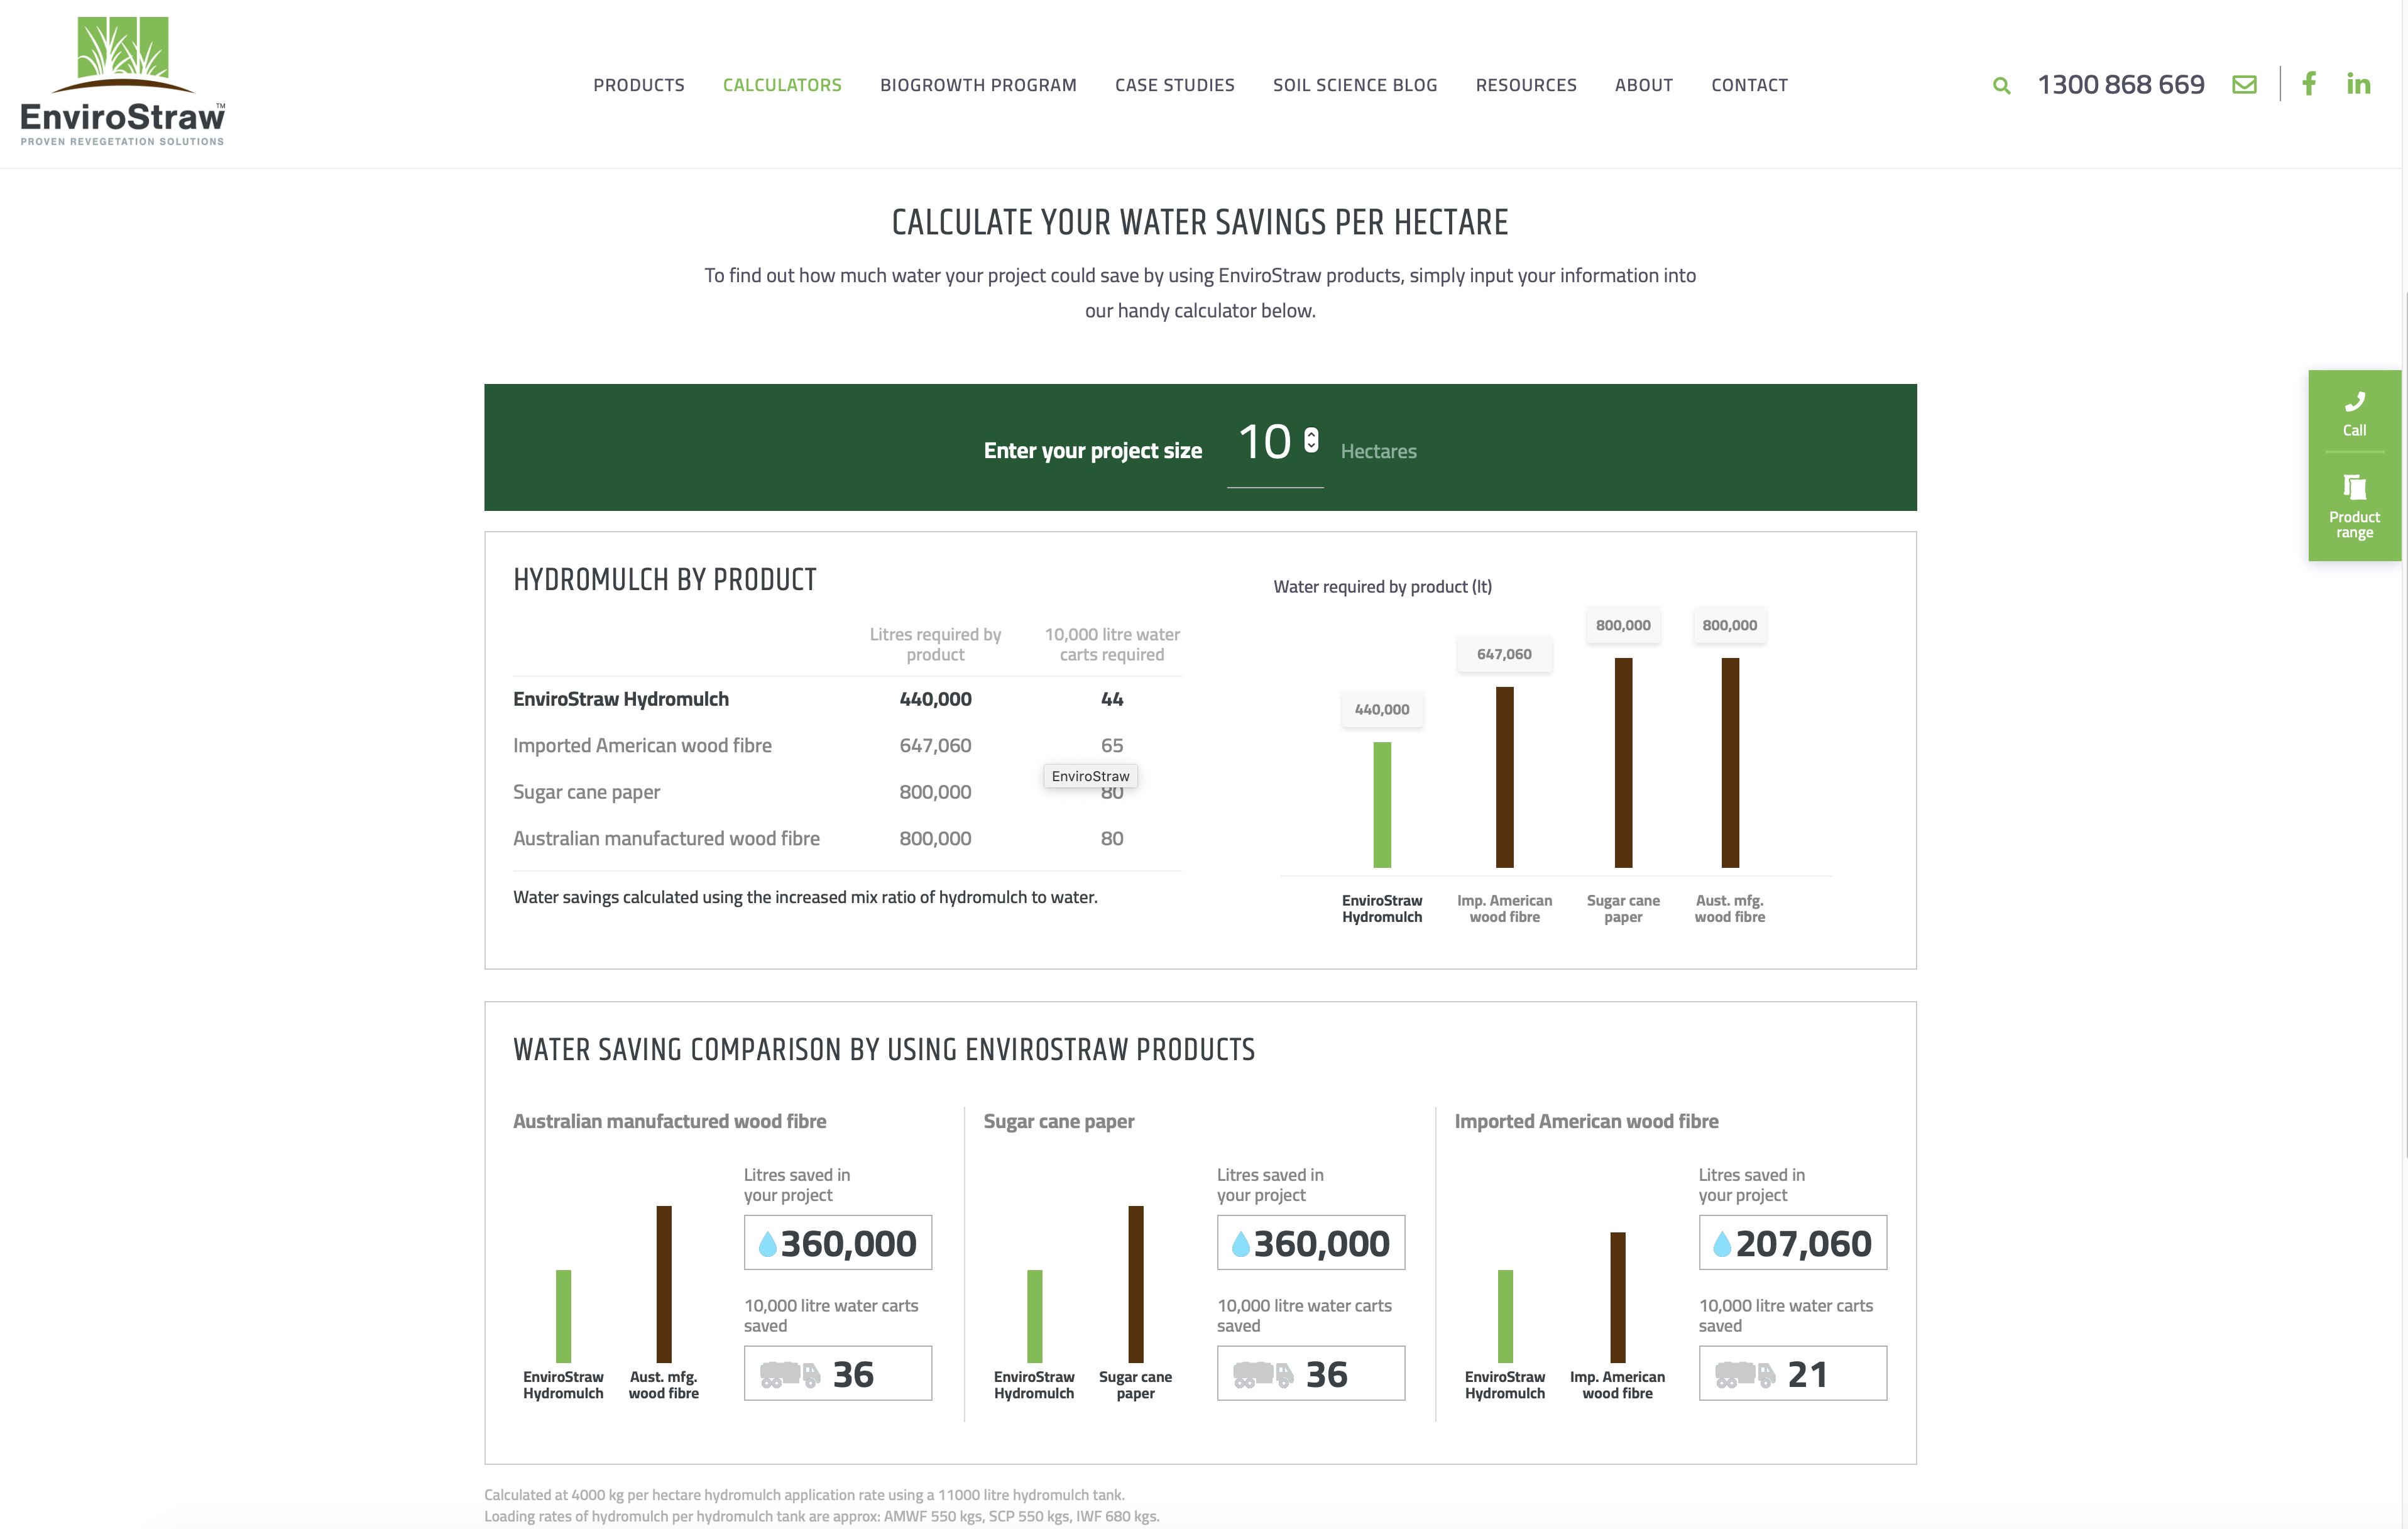Click water drop icon beside 207,060
Viewport: 2408px width, 1529px height.
[1721, 1243]
